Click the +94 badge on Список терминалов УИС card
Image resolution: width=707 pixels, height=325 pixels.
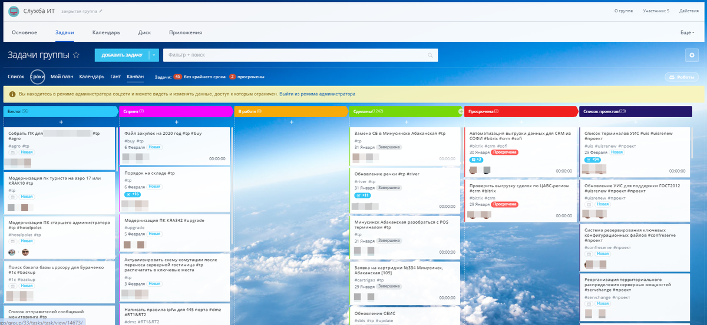(x=592, y=160)
